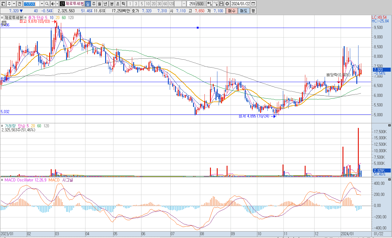Click the pink 매수 buy button
Viewport: 392px width, 238px height.
tap(232, 11)
